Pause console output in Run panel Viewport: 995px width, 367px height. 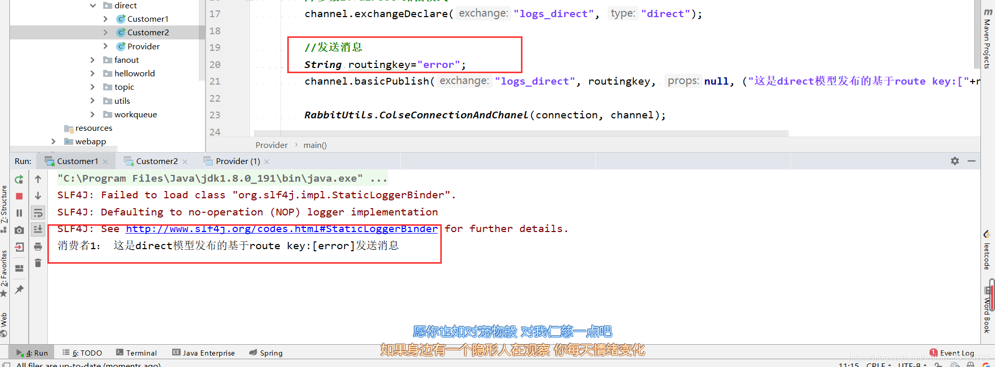19,213
